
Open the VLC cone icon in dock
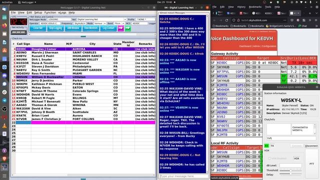tap(4, 125)
